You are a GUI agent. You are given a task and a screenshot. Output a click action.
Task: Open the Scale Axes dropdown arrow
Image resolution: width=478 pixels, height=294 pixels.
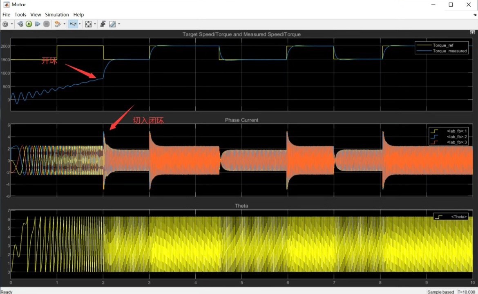[x=95, y=24]
